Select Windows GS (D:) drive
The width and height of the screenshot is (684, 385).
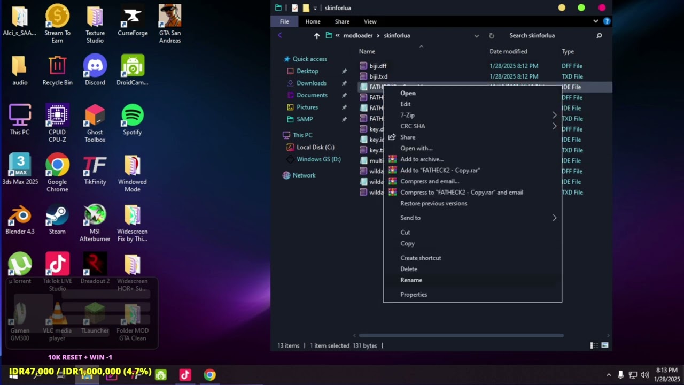318,159
